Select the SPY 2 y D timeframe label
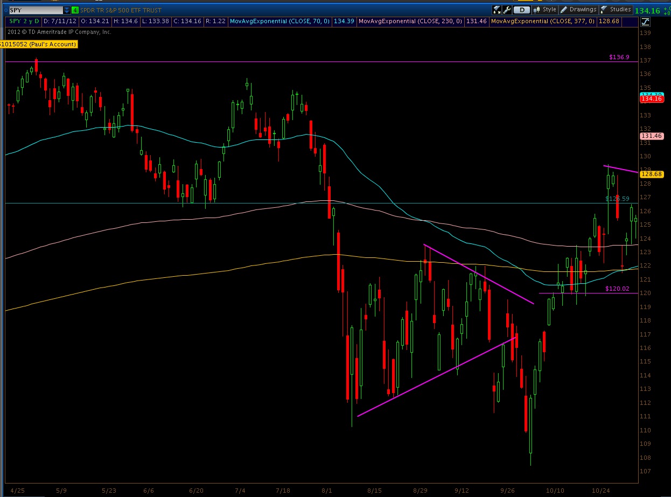The width and height of the screenshot is (671, 497). pos(24,22)
